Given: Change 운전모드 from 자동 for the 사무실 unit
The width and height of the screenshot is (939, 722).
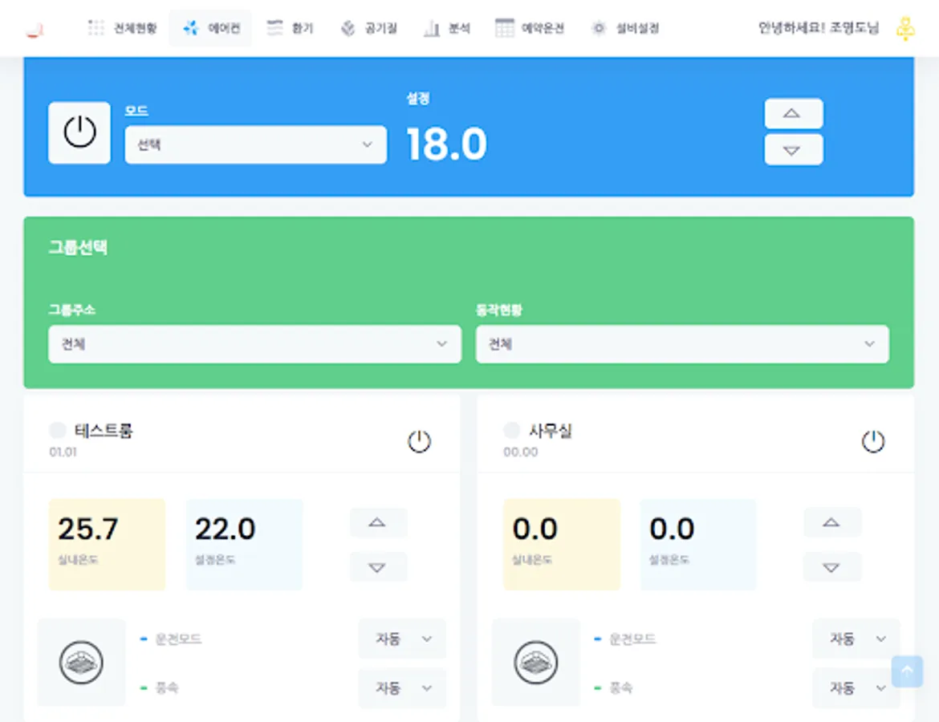Looking at the screenshot, I should click(x=856, y=639).
